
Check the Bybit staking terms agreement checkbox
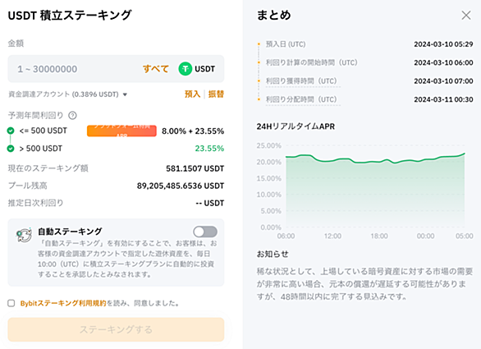[11, 303]
